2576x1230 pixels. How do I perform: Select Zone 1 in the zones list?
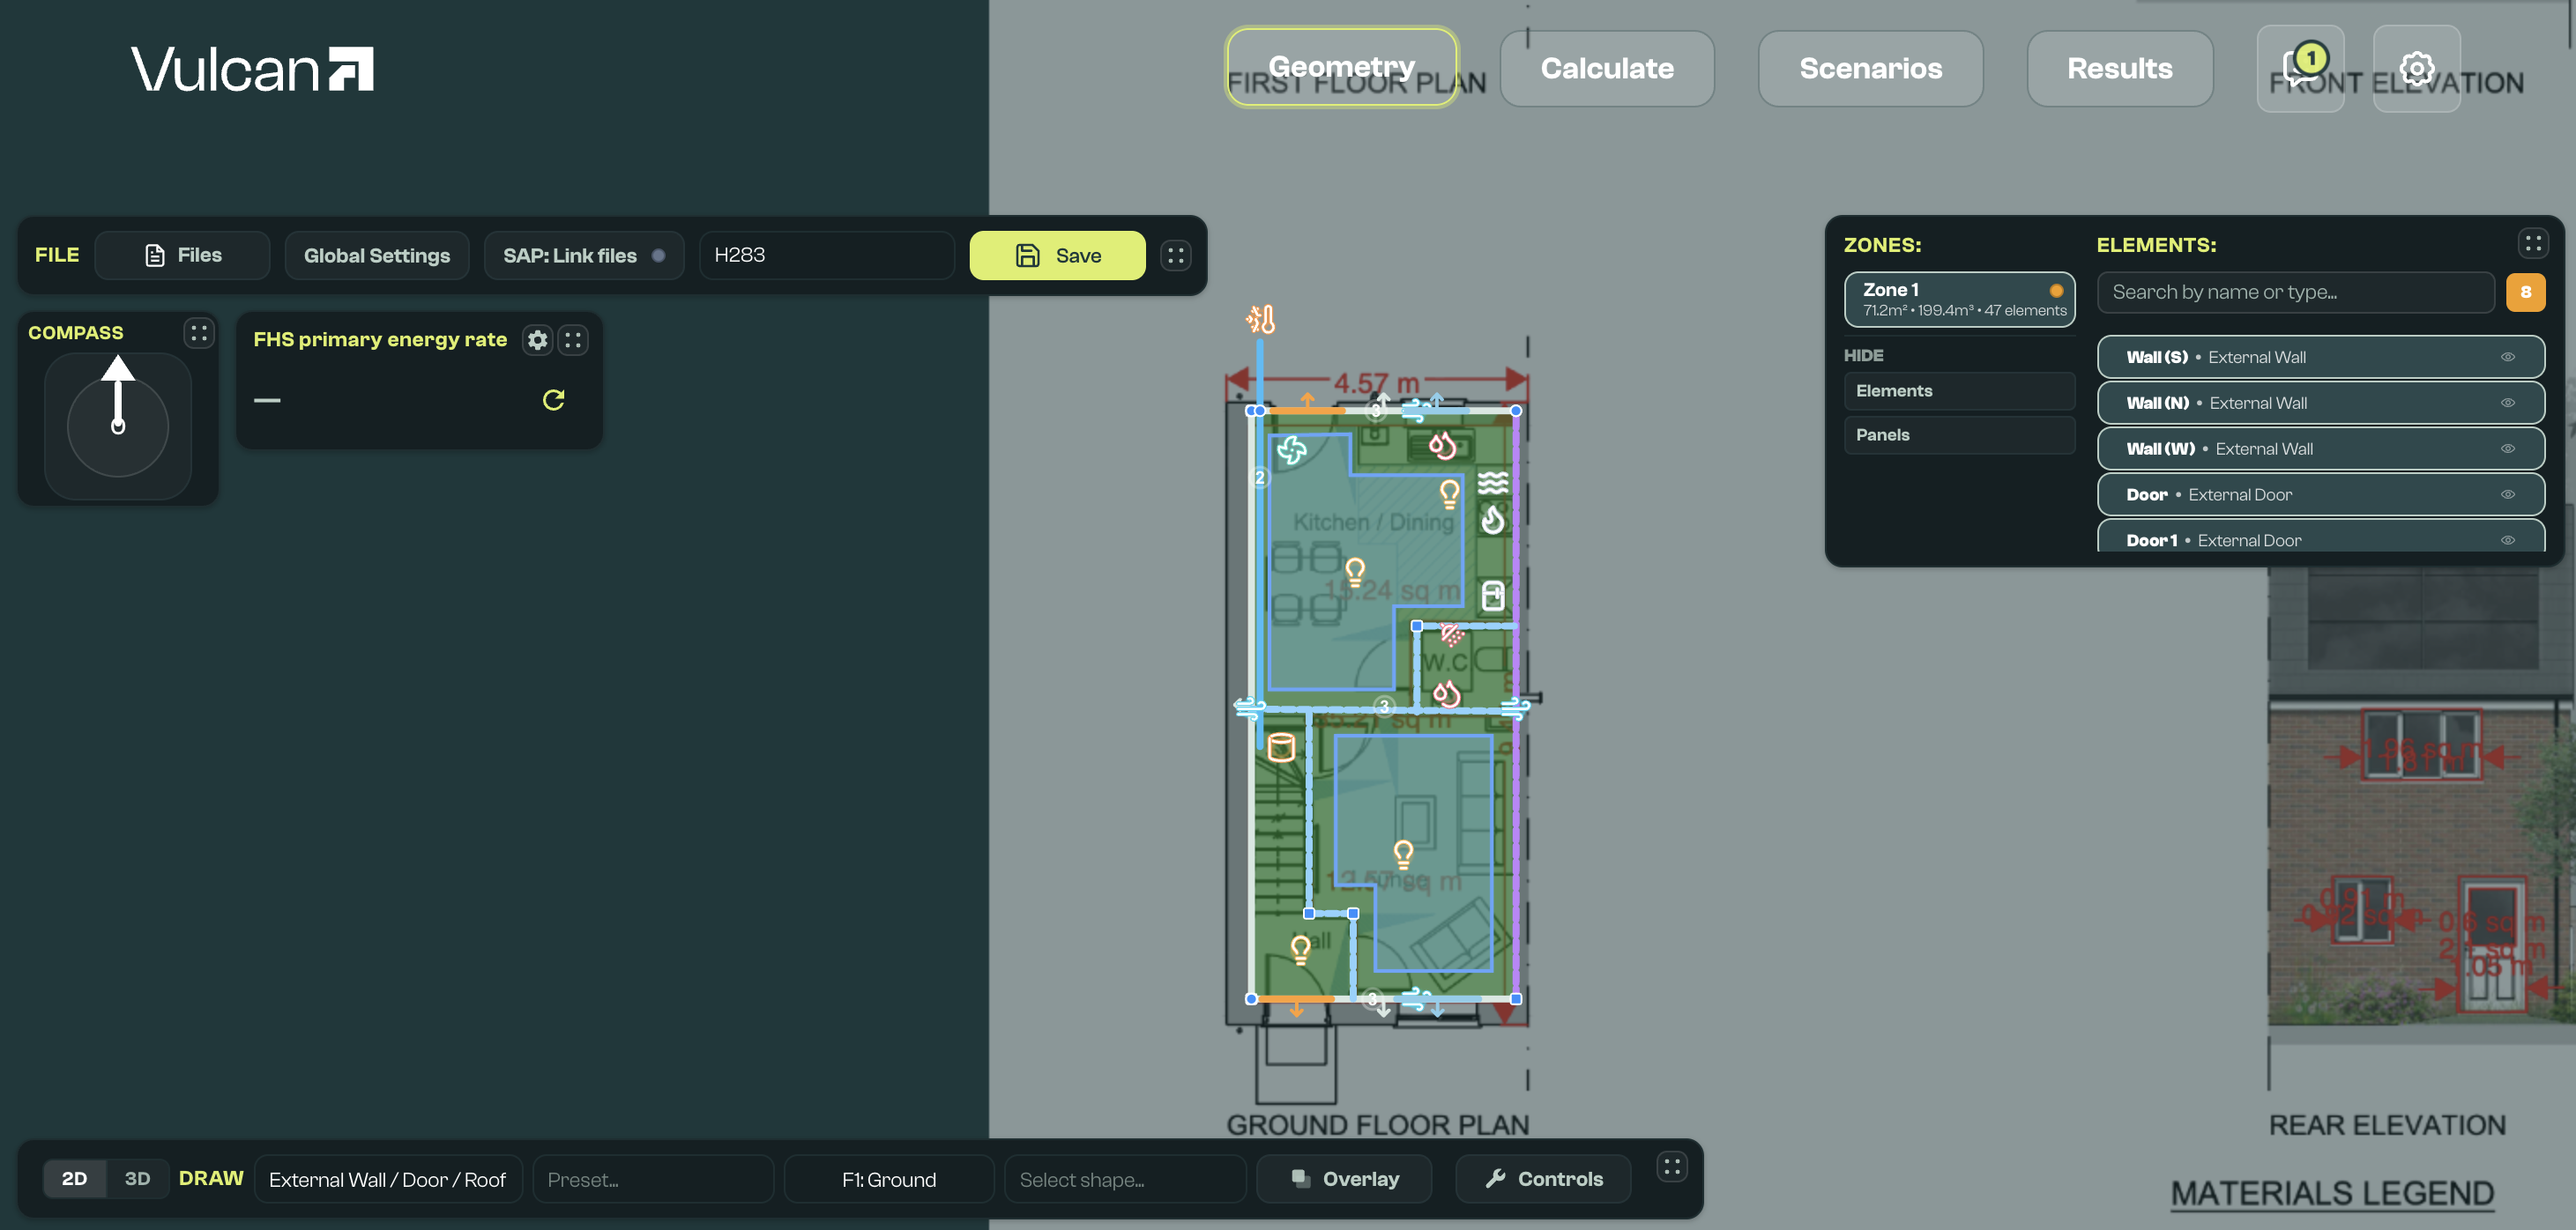(x=1959, y=299)
